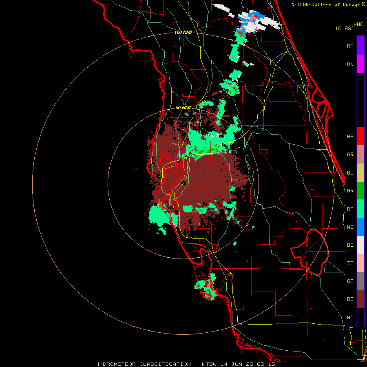Click the NEXLAB-College of DuPage credit text
The height and width of the screenshot is (367, 367).
pos(325,4)
